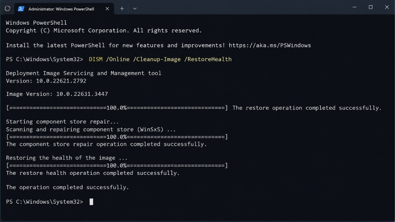Click 'Starting component store repair...' line
Viewport: 395px width, 222px height.
[x=62, y=122]
